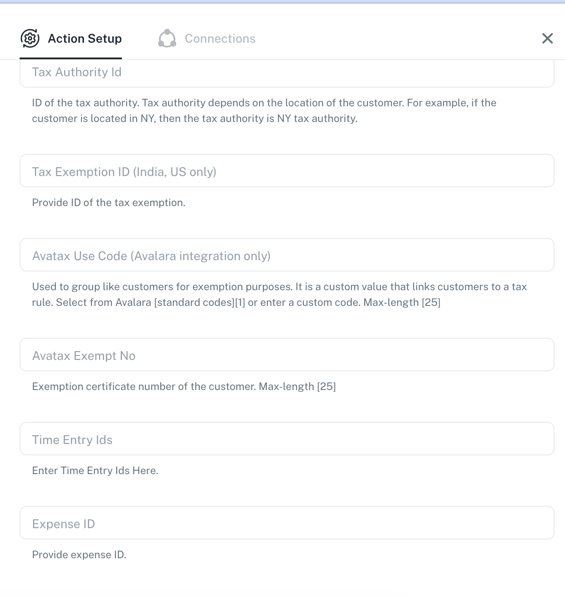
Task: Switch to the Connections tab label
Action: coord(220,38)
